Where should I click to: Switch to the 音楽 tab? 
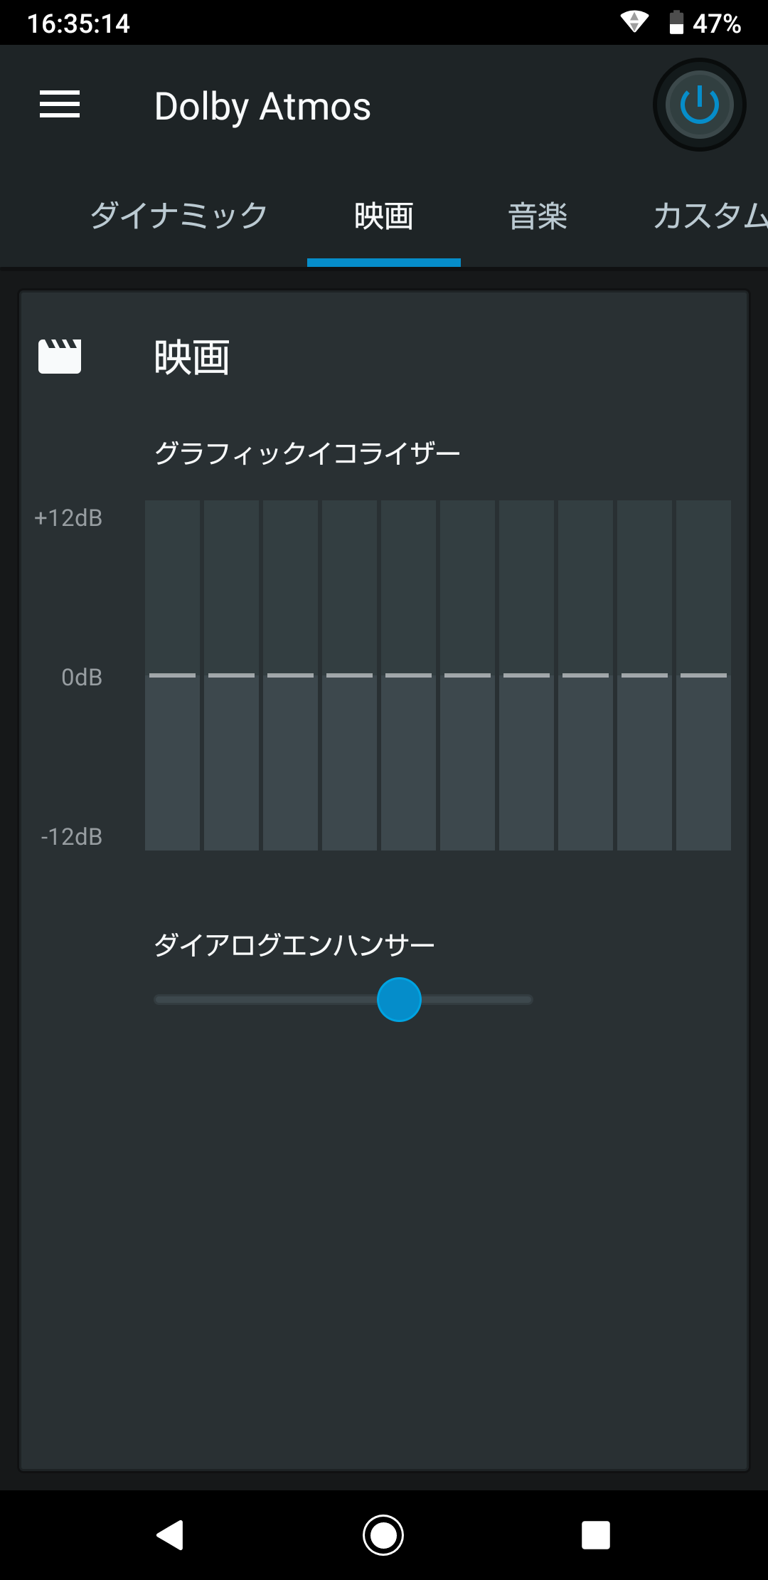click(x=538, y=216)
